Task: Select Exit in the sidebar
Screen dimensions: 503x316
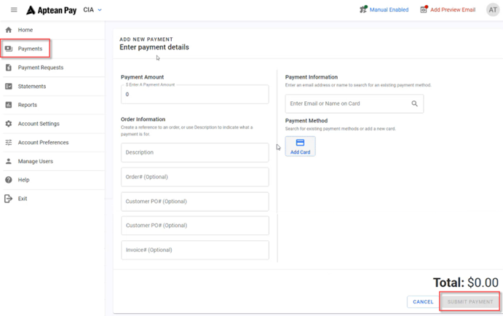Action: click(23, 199)
